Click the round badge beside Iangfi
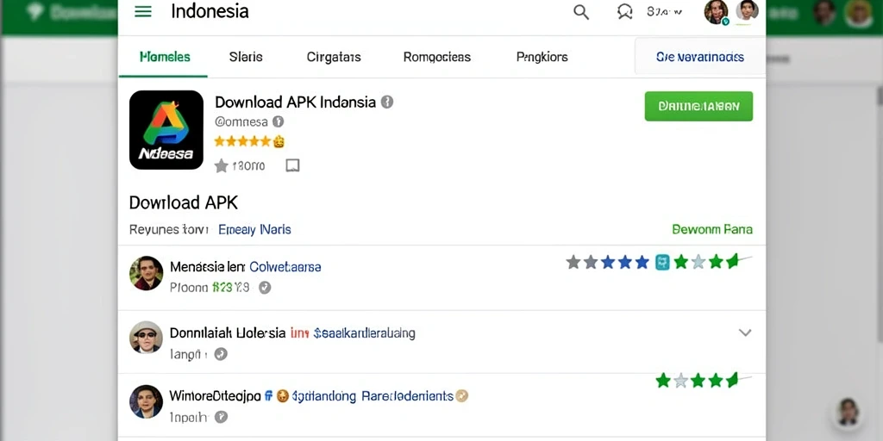Viewport: 883px width, 441px height. pos(221,354)
